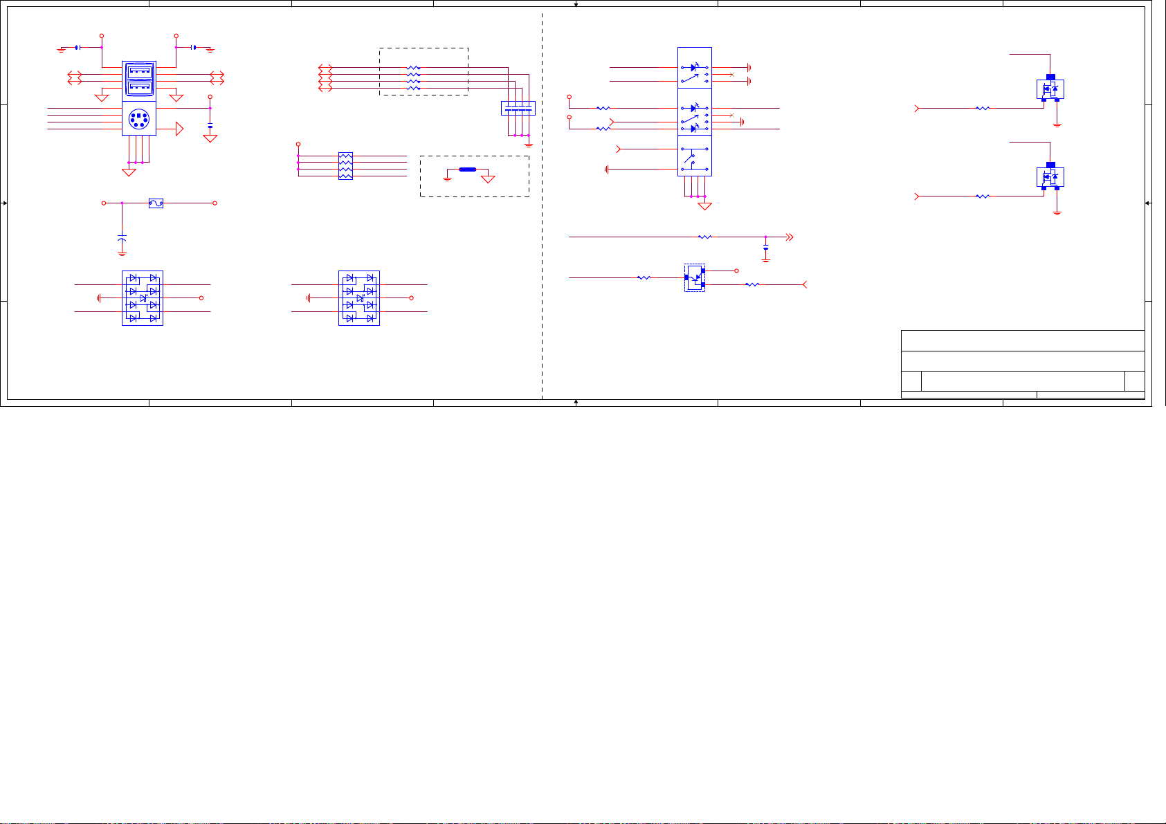Pick the left-hand diode array component
This screenshot has height=824, width=1166.
(143, 298)
